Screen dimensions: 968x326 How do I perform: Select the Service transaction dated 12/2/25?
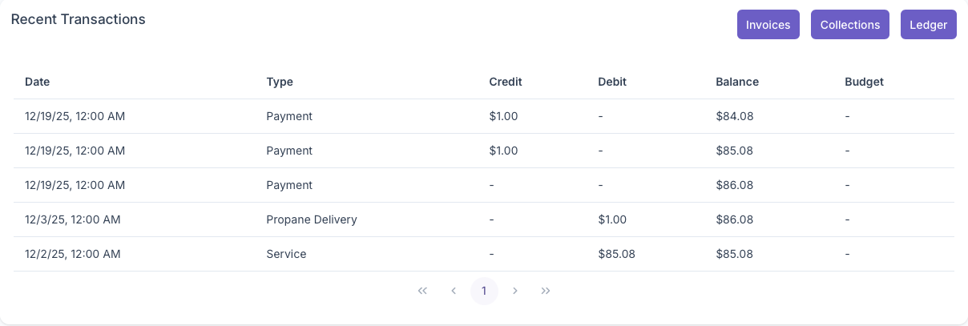click(286, 254)
